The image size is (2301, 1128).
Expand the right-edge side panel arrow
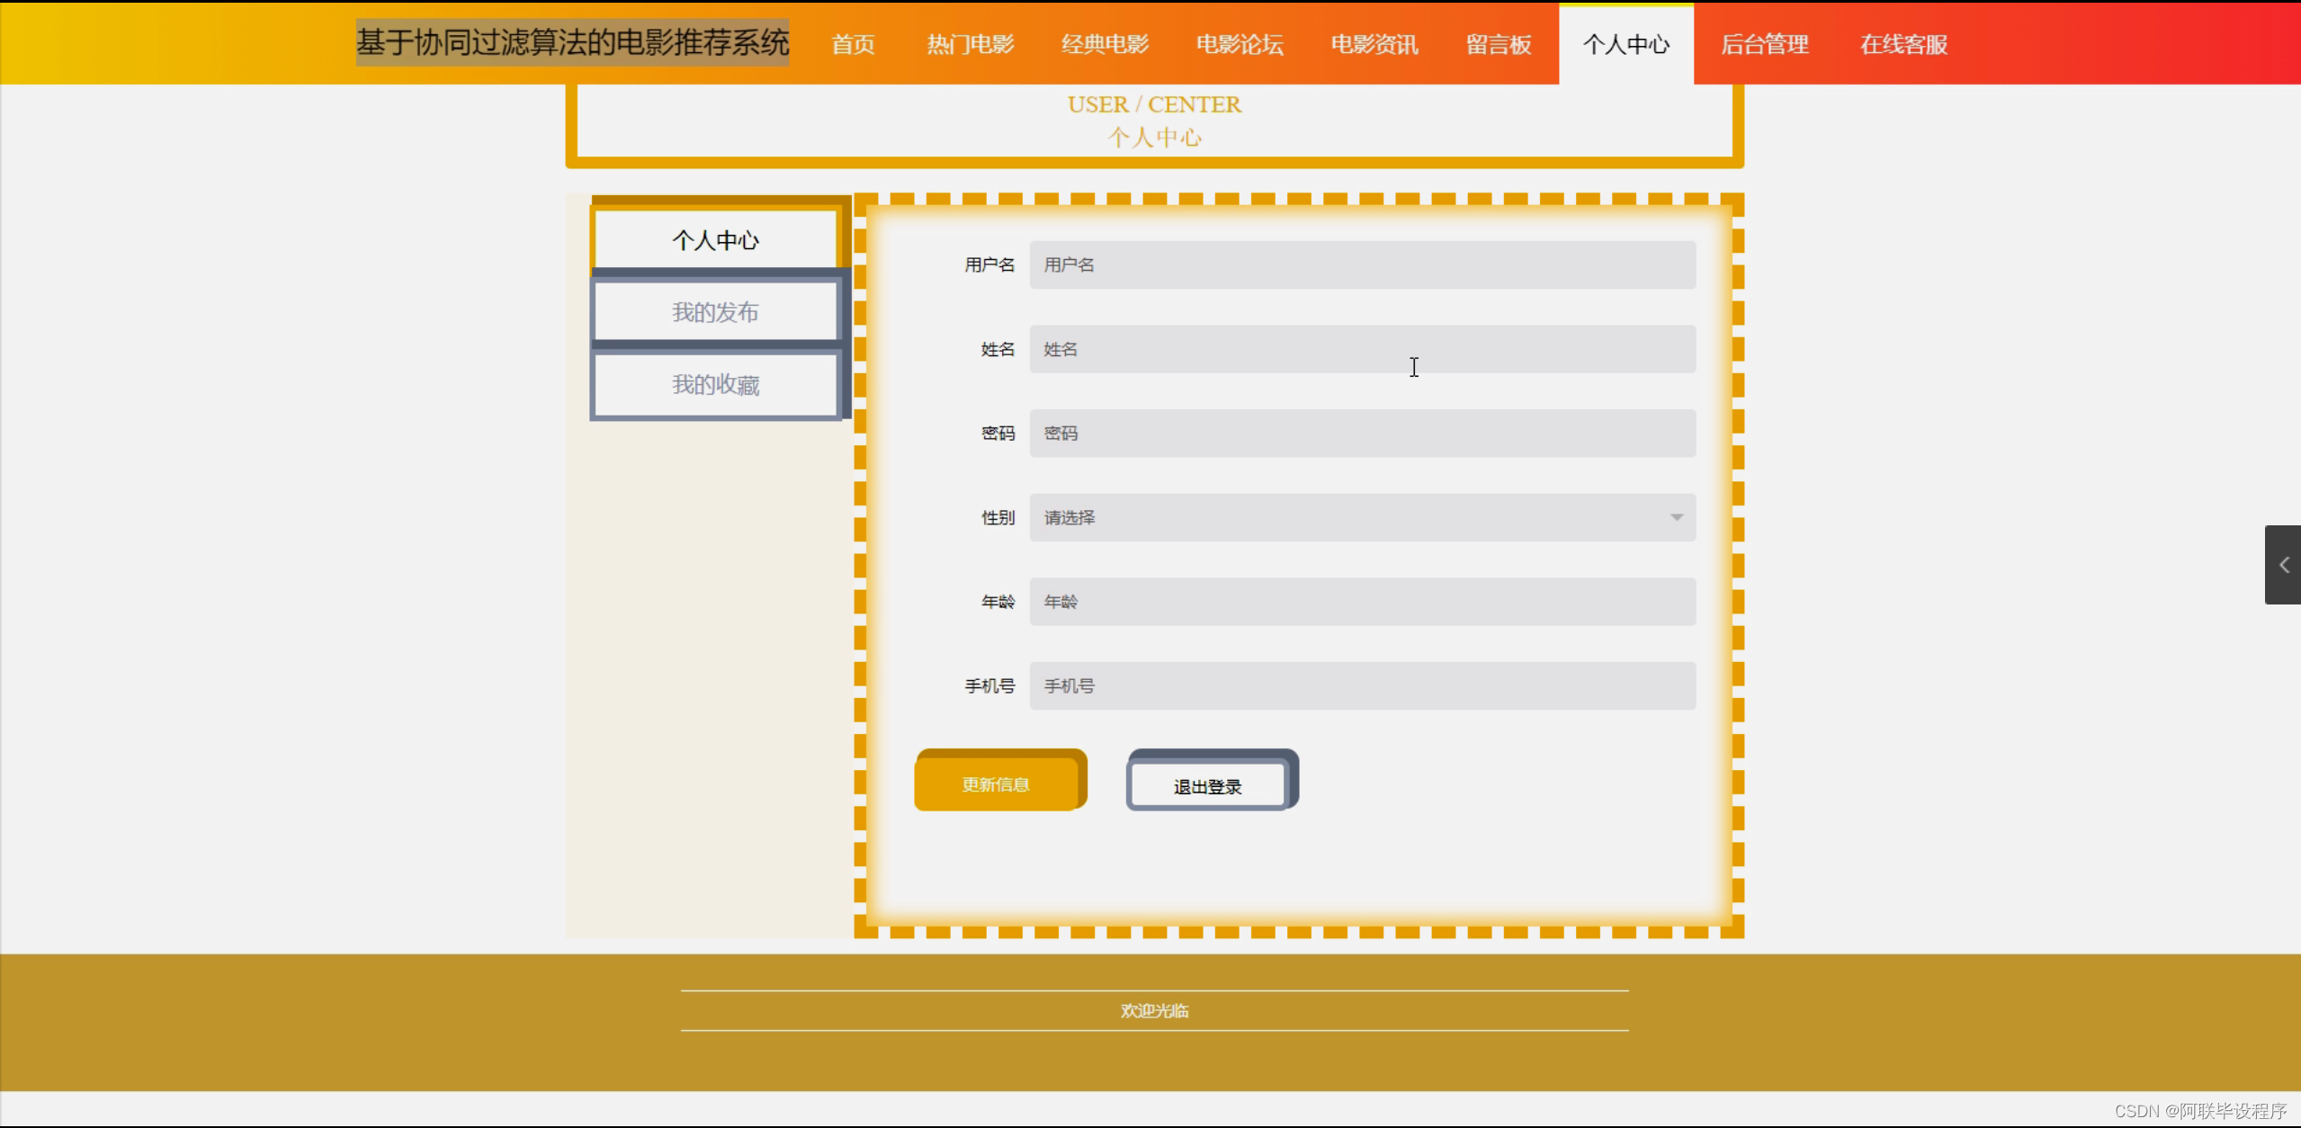click(2286, 565)
